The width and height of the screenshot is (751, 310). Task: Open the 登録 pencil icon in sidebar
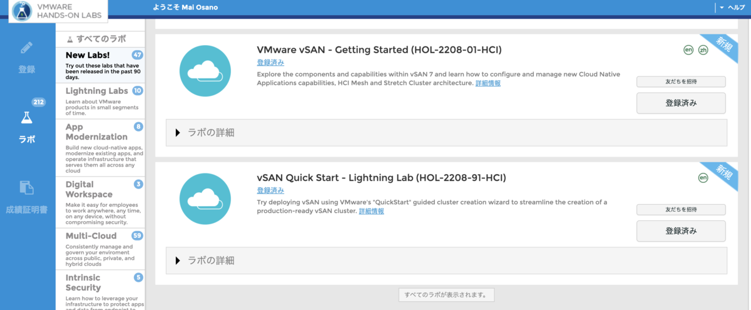[26, 48]
